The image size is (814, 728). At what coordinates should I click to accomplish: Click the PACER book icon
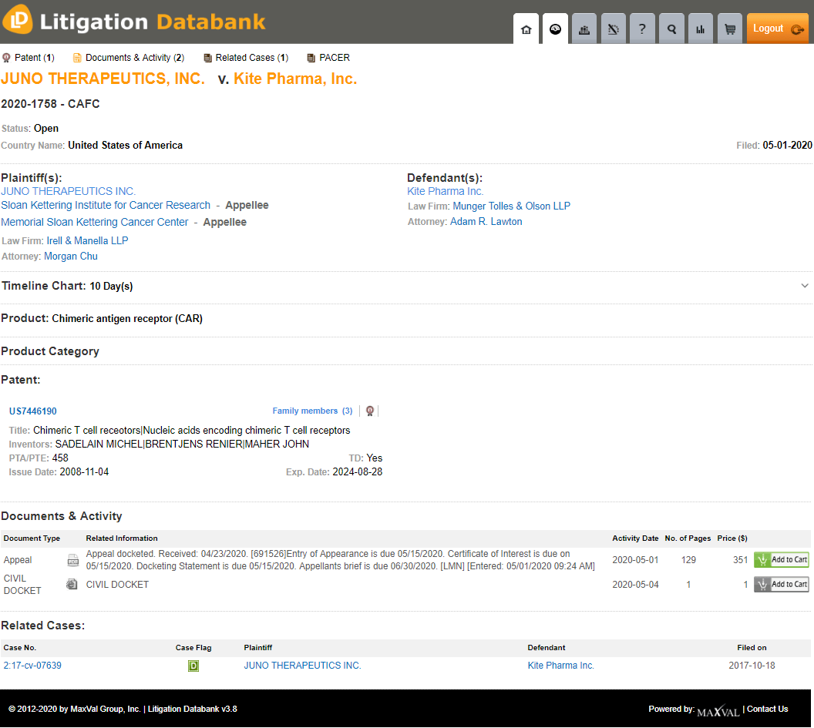pyautogui.click(x=311, y=58)
